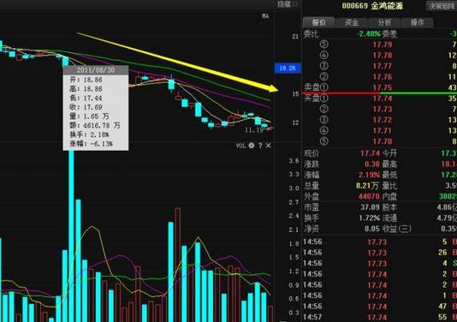Image resolution: width=457 pixels, height=322 pixels.
Task: Select the trade row with volume 47
Action: [x=380, y=307]
